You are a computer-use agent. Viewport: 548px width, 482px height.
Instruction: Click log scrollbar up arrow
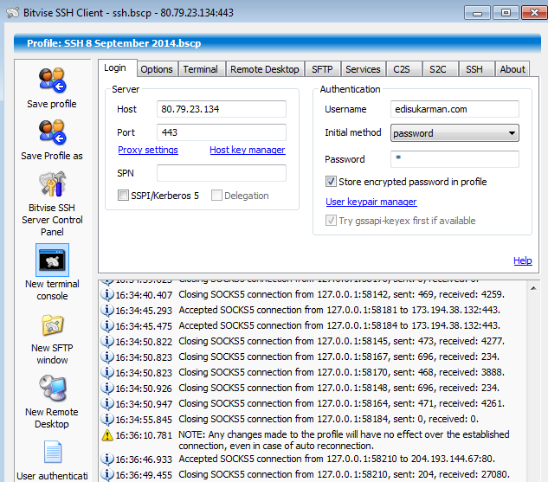coord(533,288)
